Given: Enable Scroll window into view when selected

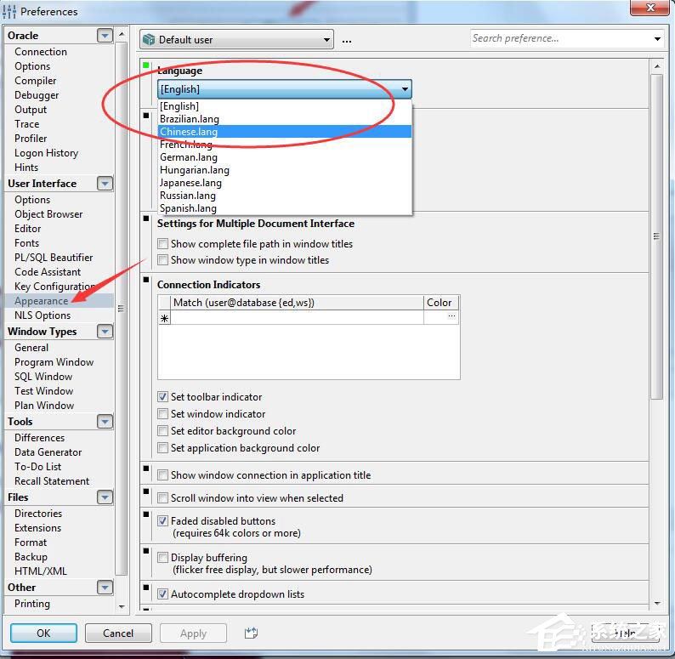Looking at the screenshot, I should pos(162,498).
